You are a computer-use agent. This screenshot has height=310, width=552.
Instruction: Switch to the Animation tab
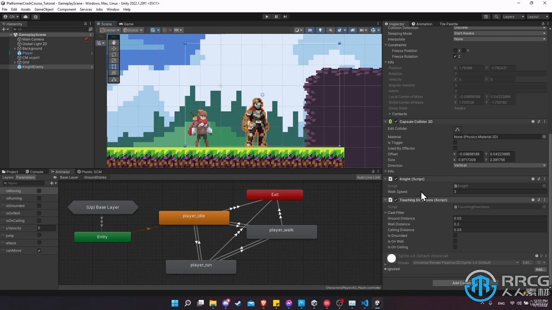(x=422, y=24)
